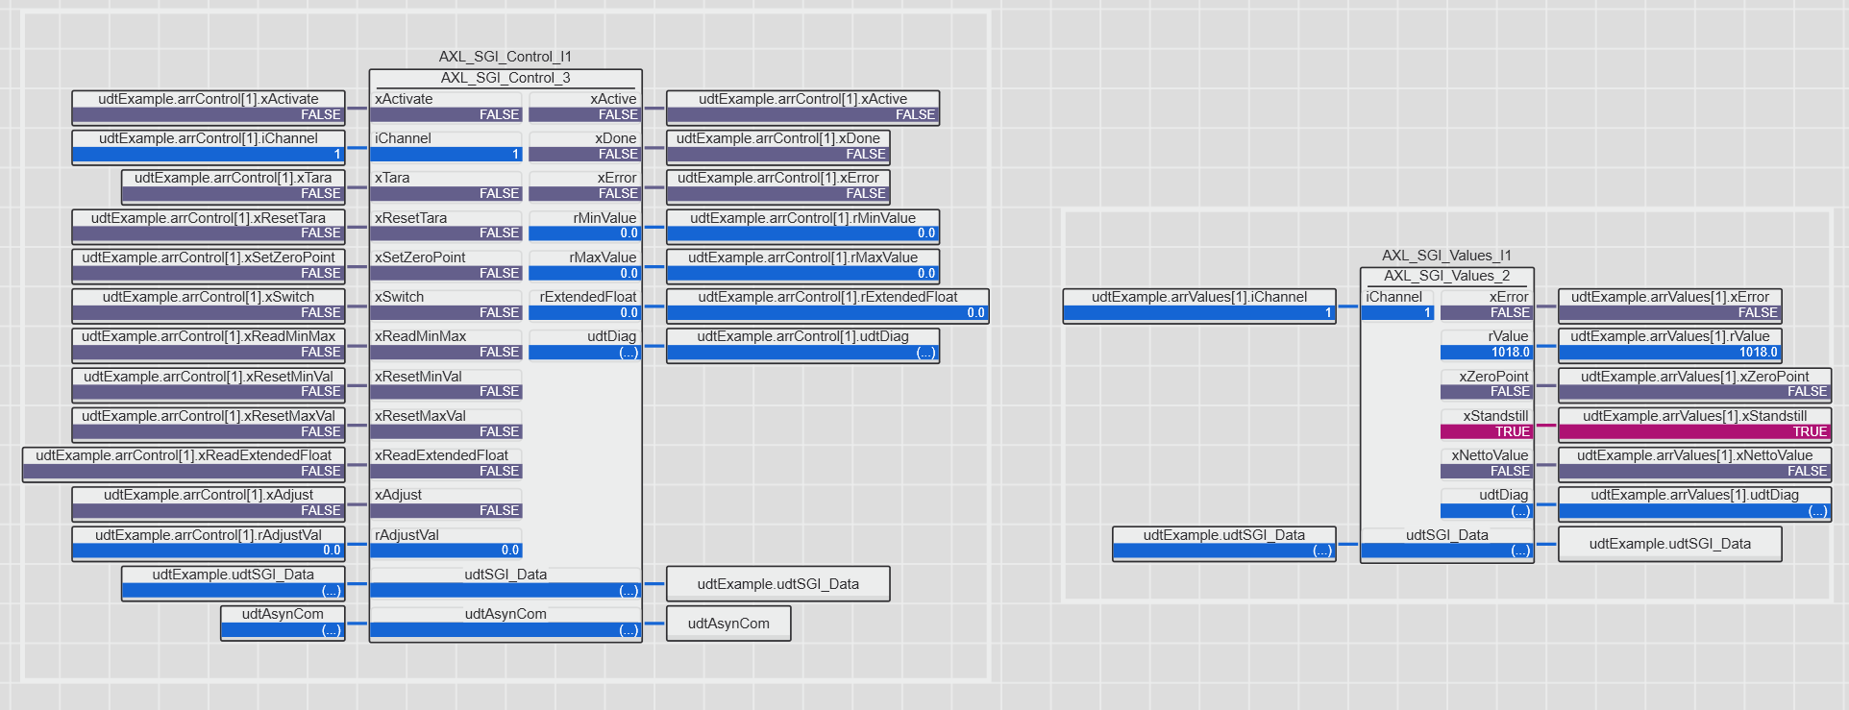The width and height of the screenshot is (1849, 710).
Task: Pick variable udtExample.arrControl[1].xResetMinVal
Action: (209, 385)
